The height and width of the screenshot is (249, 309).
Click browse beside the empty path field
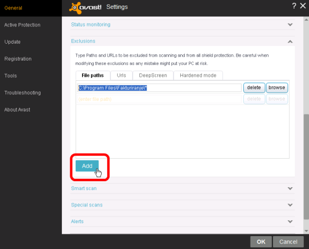pos(277,99)
